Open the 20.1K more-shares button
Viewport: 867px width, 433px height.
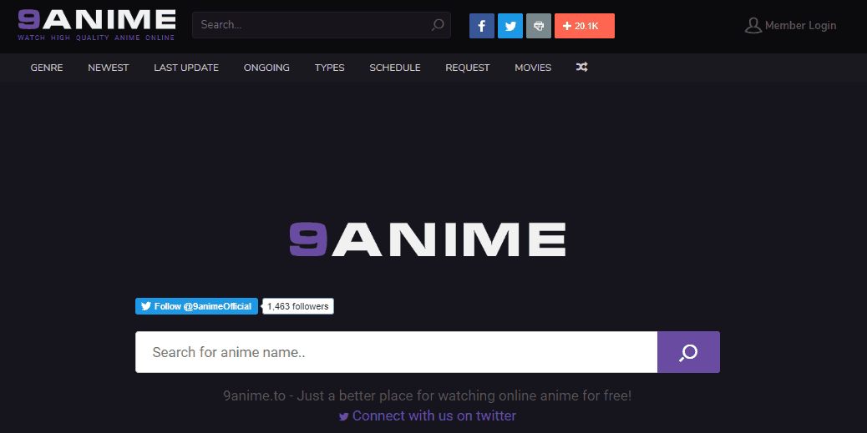point(585,26)
